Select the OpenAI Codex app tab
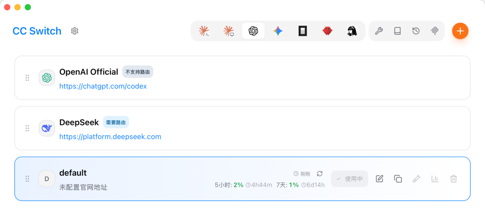The height and width of the screenshot is (221, 485). coord(253,31)
